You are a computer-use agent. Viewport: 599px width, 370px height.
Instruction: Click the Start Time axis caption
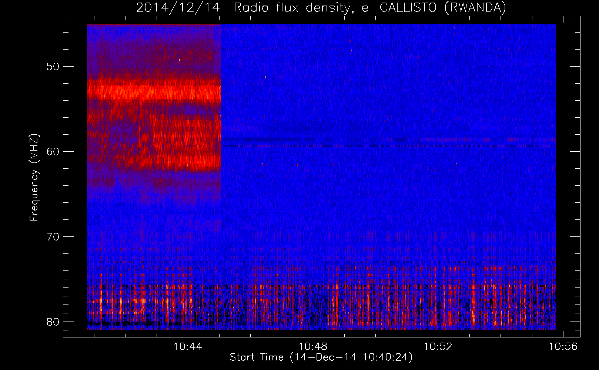click(x=321, y=357)
